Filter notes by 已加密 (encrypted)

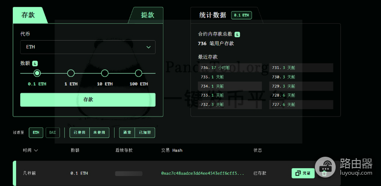point(145,133)
